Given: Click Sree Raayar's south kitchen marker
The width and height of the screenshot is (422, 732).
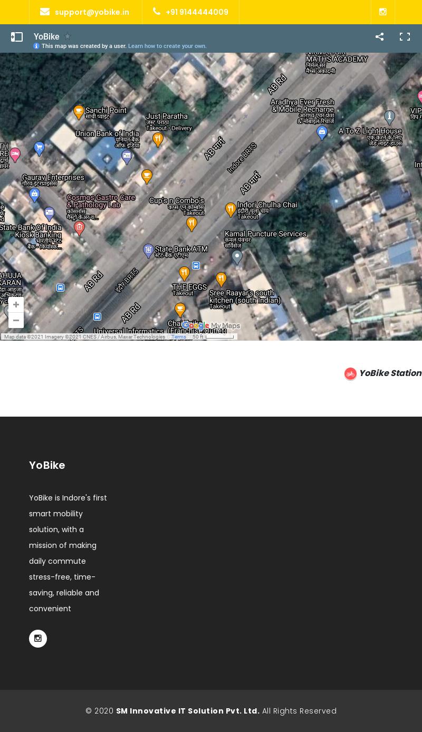Looking at the screenshot, I should click(221, 279).
